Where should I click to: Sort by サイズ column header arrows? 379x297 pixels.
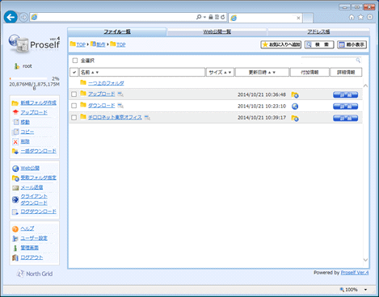pyautogui.click(x=227, y=73)
